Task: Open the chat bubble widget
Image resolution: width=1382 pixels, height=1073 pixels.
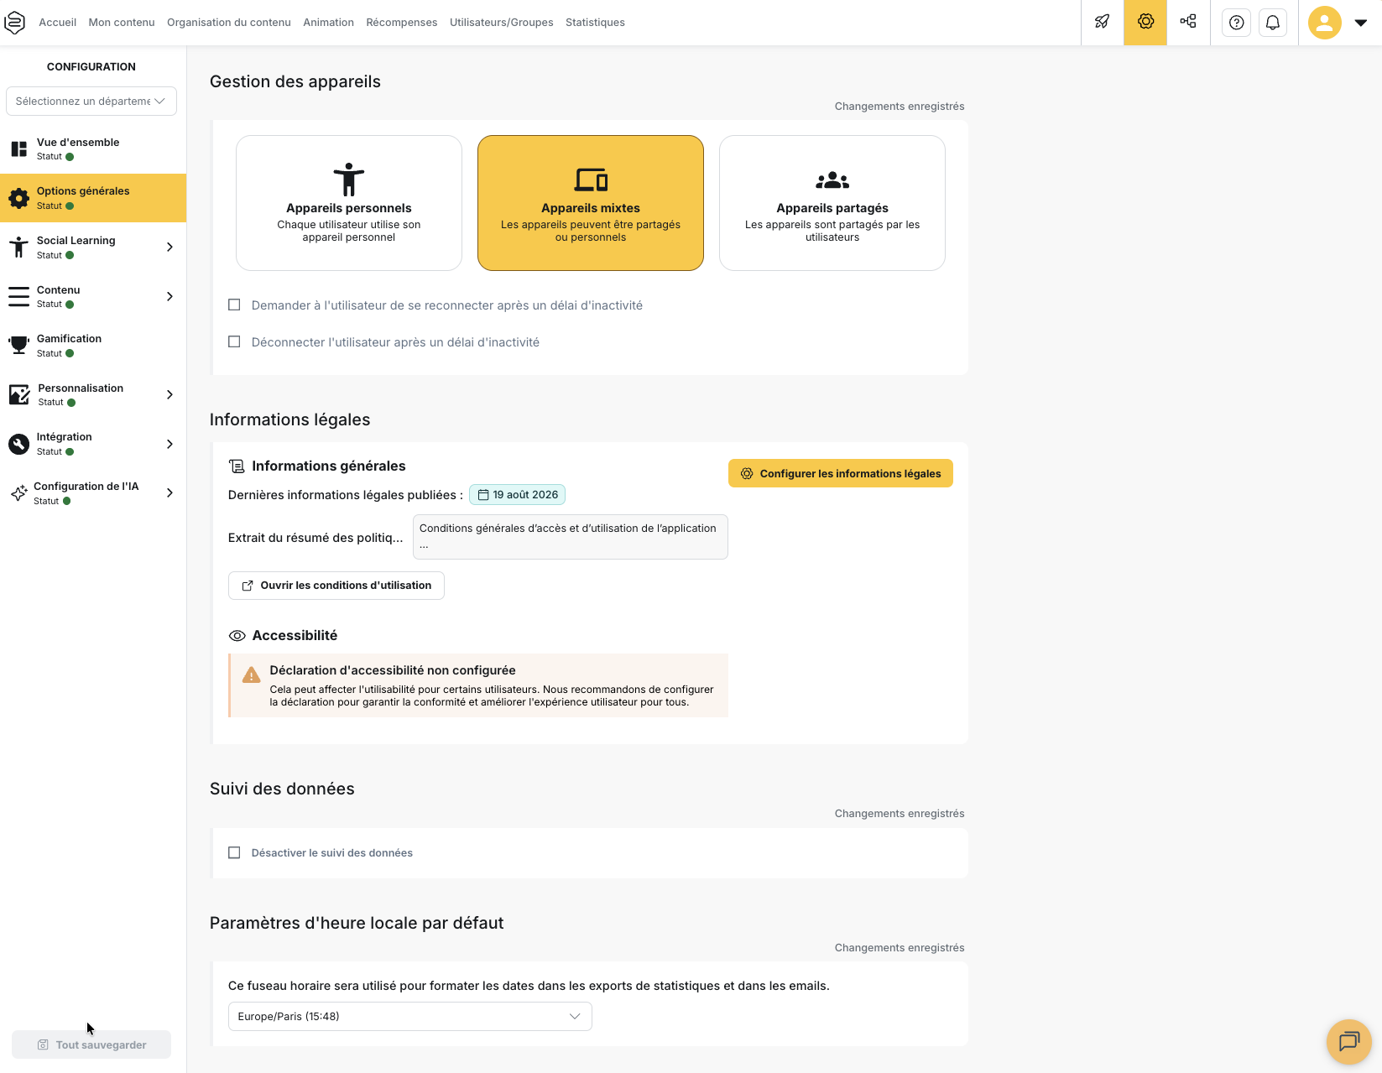Action: pyautogui.click(x=1349, y=1041)
